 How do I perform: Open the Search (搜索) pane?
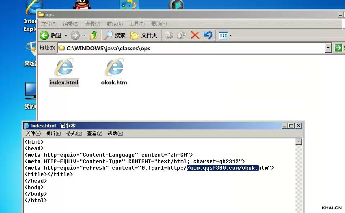114,35
